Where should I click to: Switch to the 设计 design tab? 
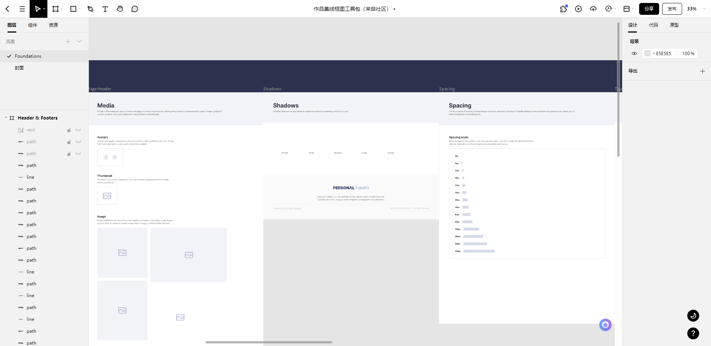pos(633,25)
